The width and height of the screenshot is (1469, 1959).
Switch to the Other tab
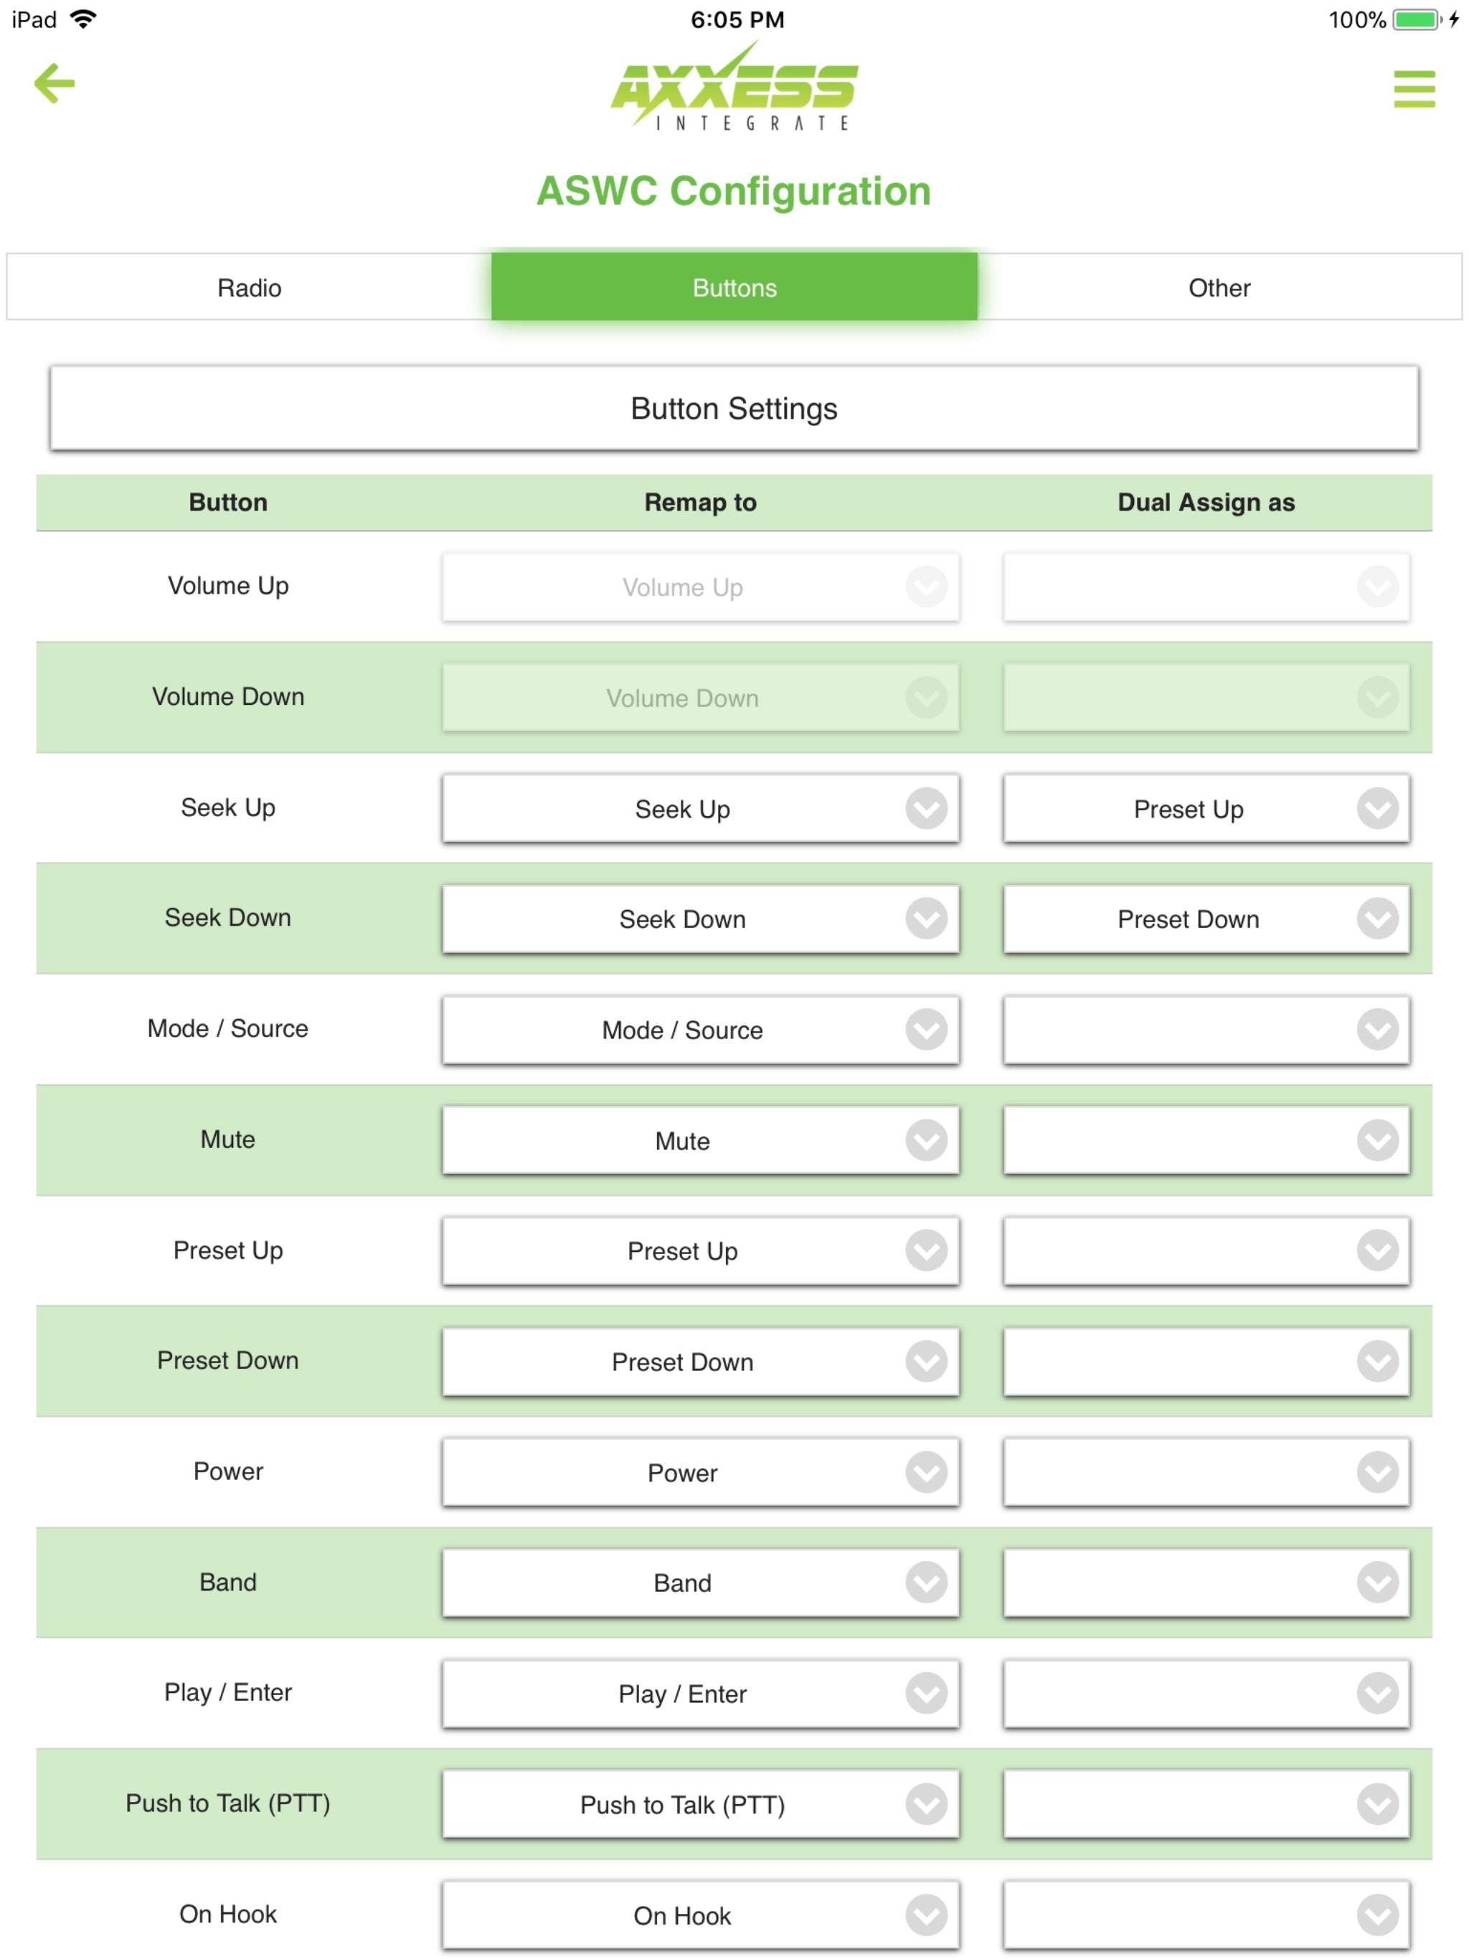click(1219, 287)
